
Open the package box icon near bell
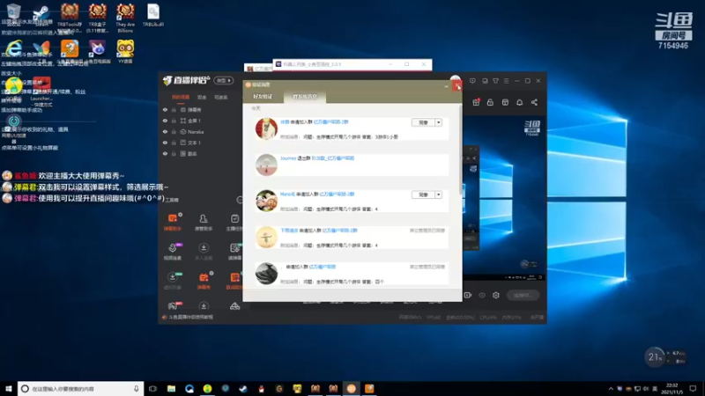(x=505, y=102)
